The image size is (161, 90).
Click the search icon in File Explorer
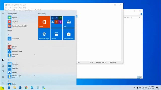coord(139,17)
